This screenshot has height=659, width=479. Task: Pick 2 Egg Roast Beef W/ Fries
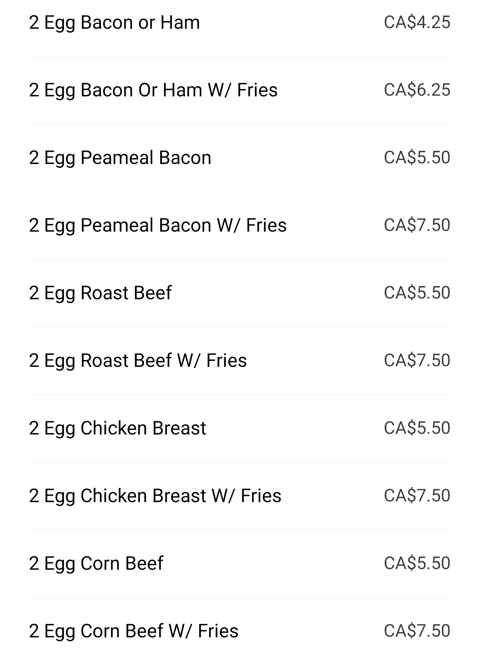(138, 361)
